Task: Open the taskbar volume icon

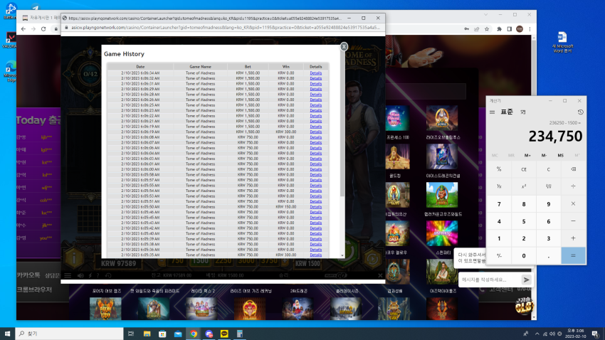Action: 552,334
